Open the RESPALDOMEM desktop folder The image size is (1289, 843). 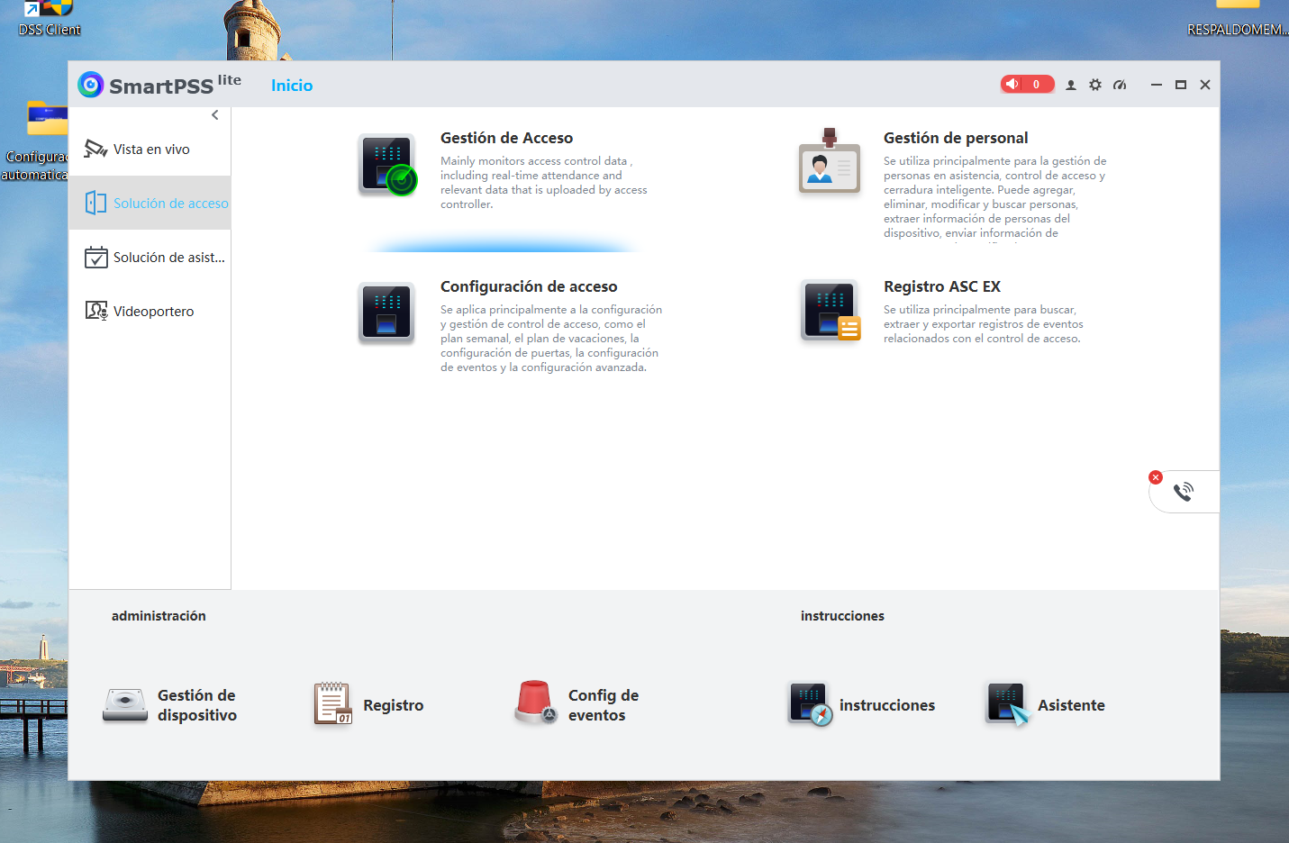pyautogui.click(x=1238, y=19)
